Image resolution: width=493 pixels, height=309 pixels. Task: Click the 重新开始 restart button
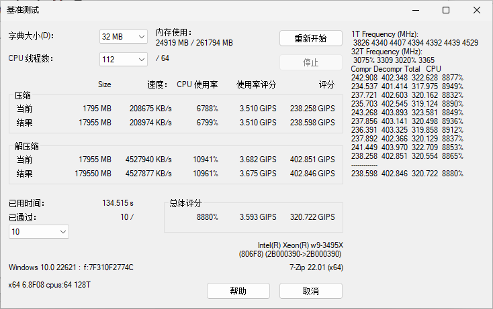(x=310, y=38)
